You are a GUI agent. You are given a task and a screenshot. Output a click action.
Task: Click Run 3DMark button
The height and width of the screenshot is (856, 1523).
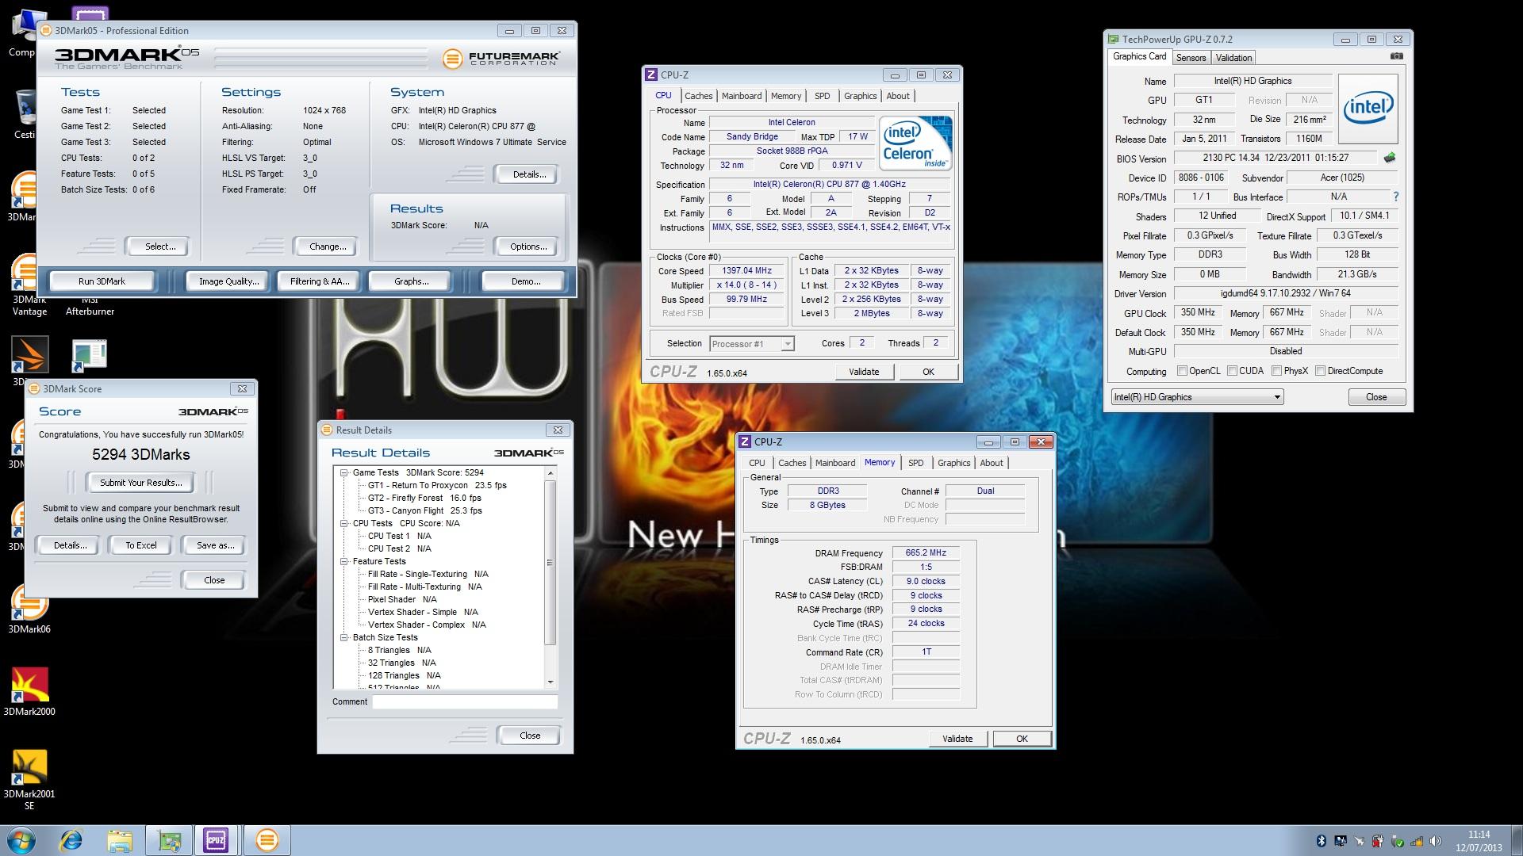tap(102, 281)
